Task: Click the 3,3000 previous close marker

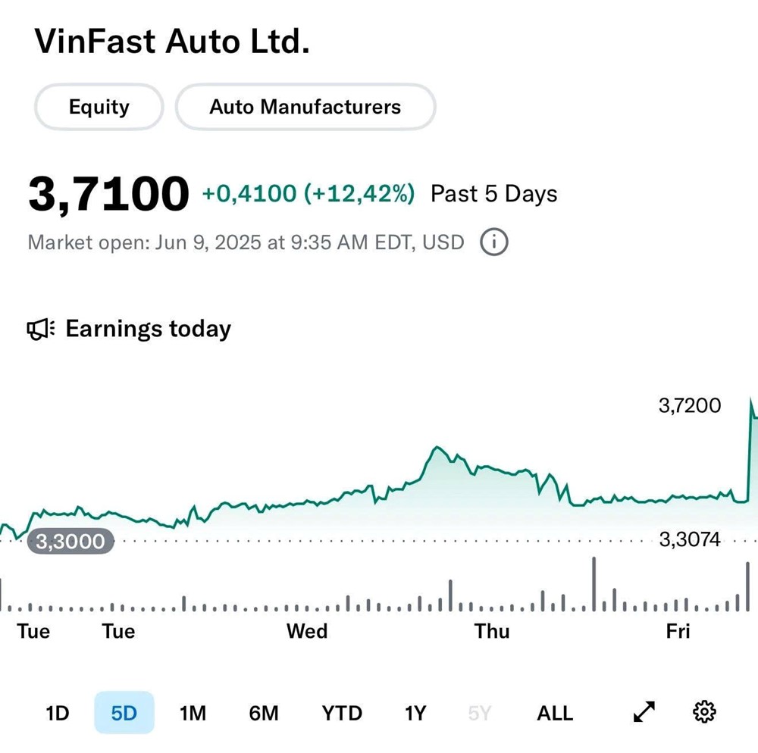Action: [x=70, y=541]
